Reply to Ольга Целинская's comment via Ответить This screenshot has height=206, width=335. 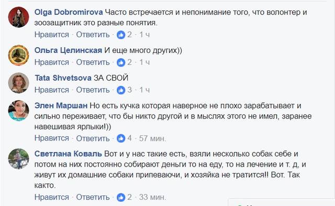coord(93,62)
